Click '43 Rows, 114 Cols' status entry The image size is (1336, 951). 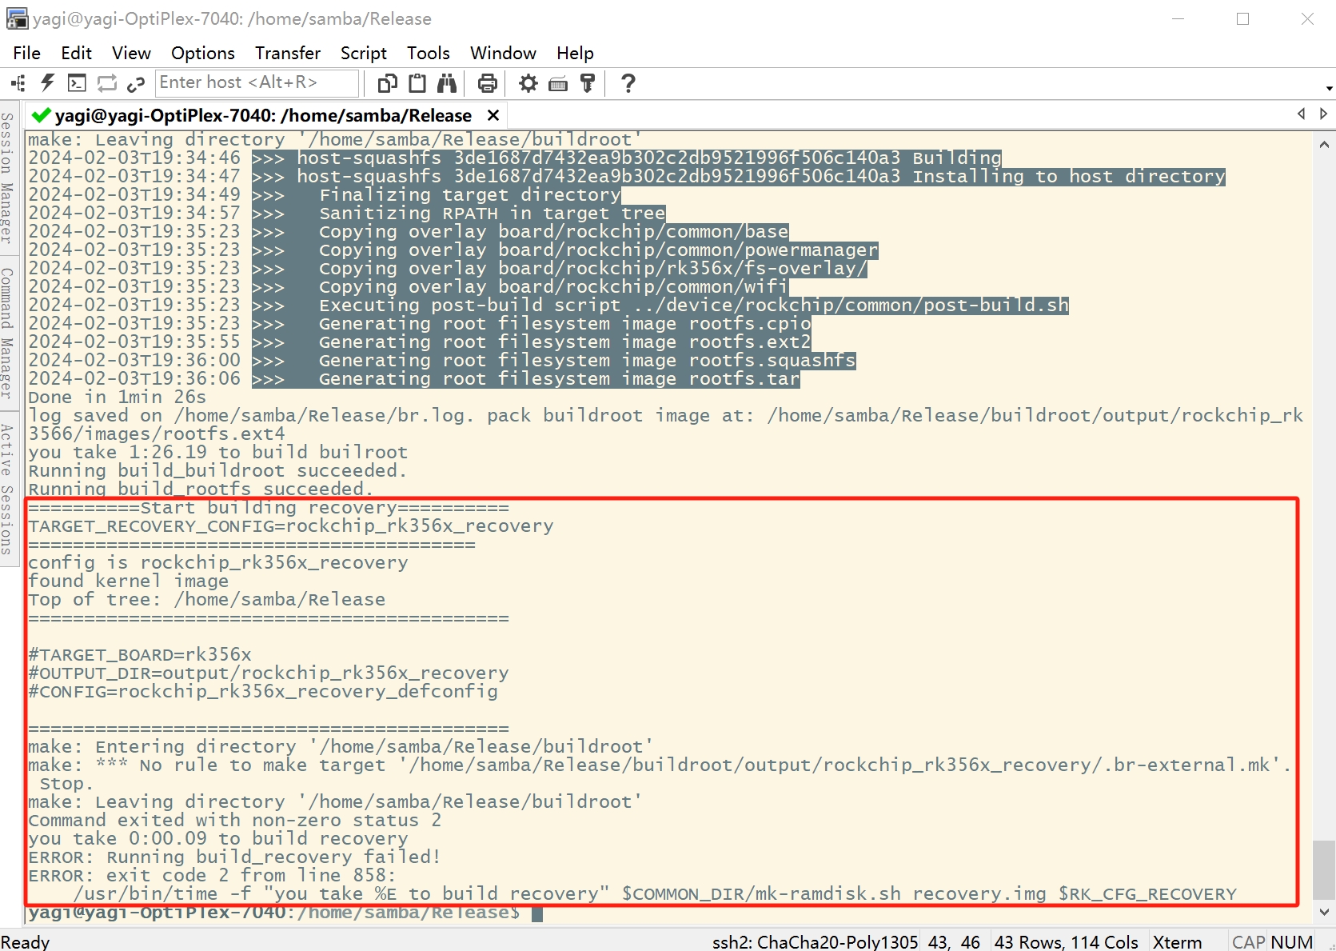(x=1066, y=941)
